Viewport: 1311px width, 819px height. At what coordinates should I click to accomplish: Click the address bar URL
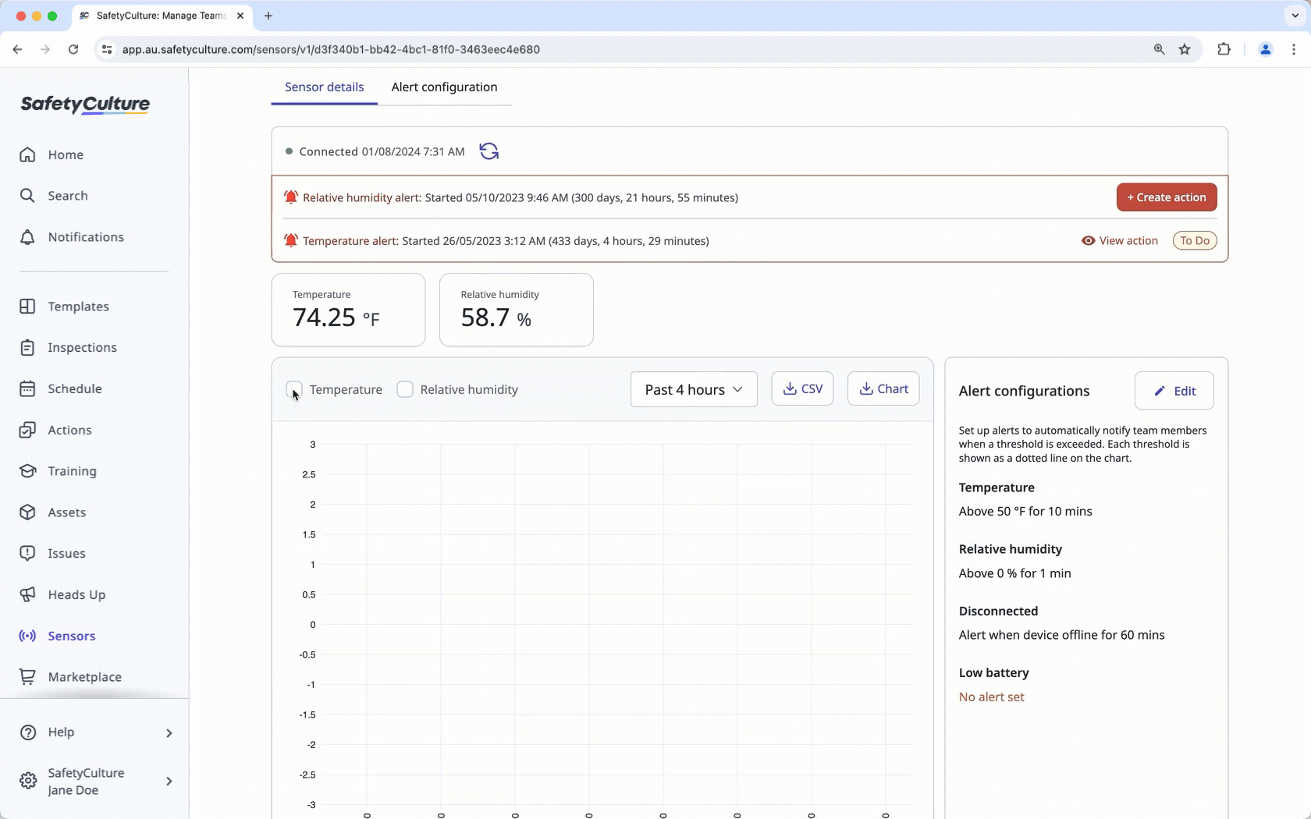(331, 49)
